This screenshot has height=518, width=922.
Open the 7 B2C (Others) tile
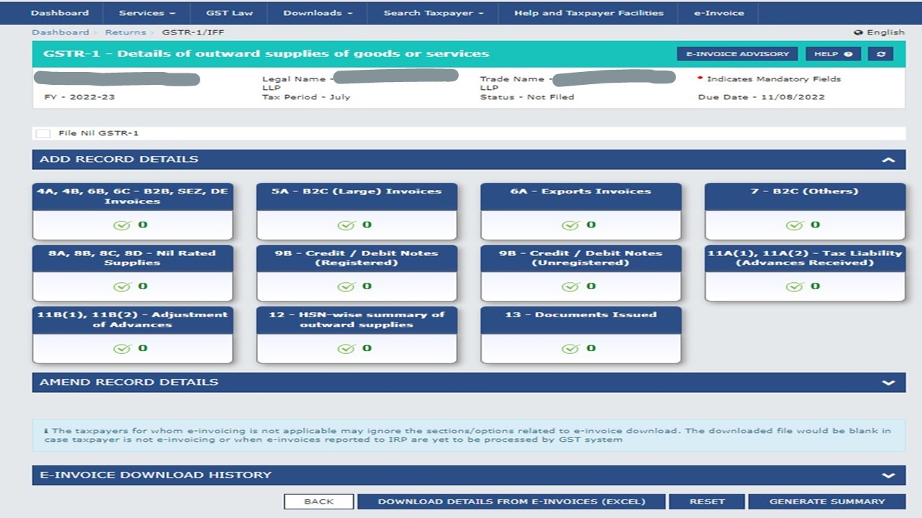[x=805, y=212]
